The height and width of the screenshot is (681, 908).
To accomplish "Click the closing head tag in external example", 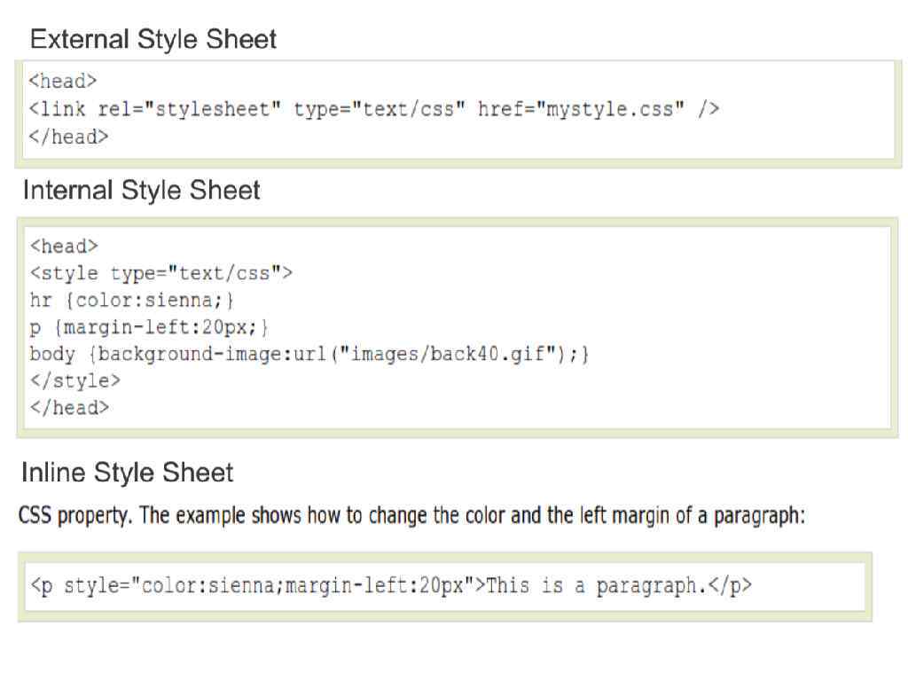I will (x=68, y=137).
